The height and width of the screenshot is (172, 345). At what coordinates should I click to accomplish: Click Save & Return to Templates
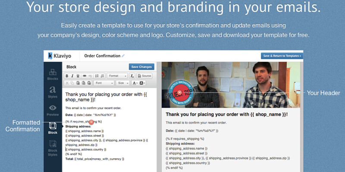282,55
